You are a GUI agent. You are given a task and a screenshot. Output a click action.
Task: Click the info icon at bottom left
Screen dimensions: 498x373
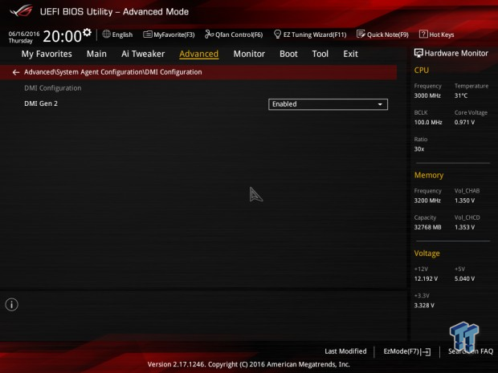(x=12, y=305)
